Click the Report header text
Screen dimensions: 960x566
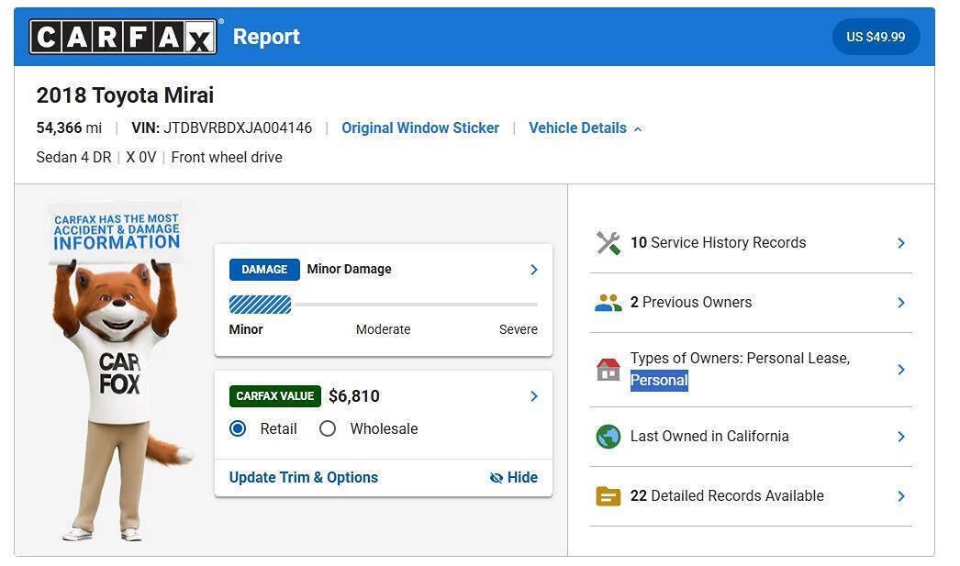point(266,37)
